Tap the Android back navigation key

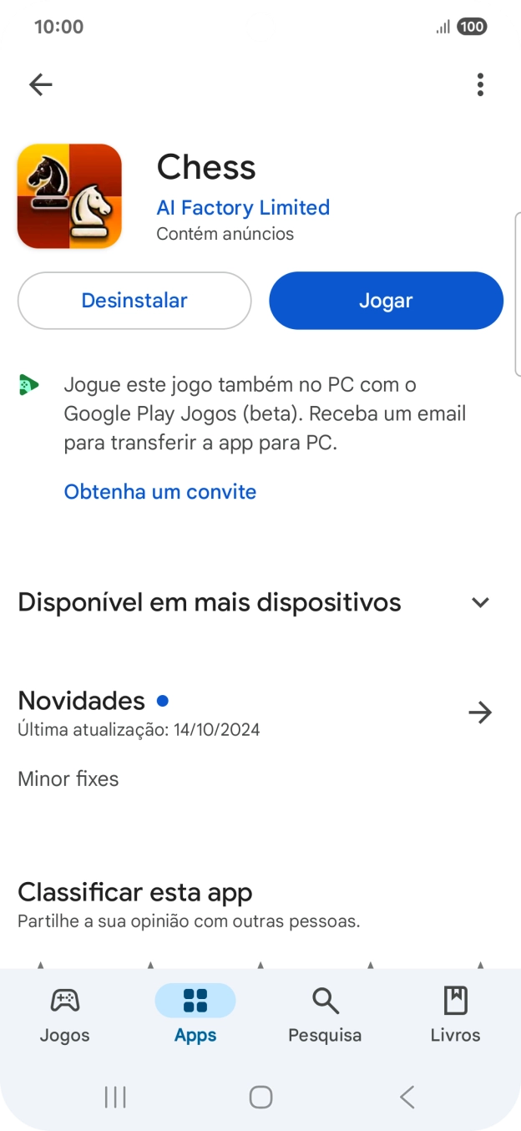[406, 1096]
